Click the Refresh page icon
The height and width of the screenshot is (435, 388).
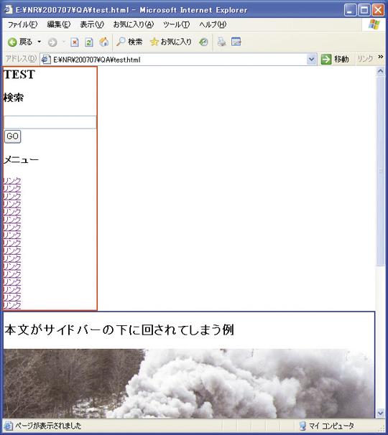[88, 42]
